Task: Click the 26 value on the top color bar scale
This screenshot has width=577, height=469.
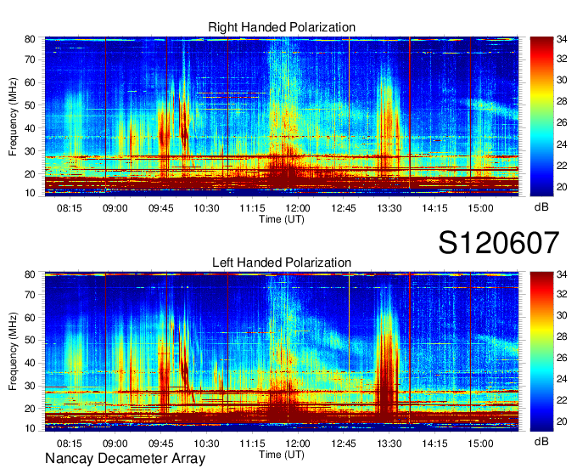Action: (562, 122)
